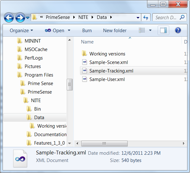Expand the view options dropdown arrow
This screenshot has height=173, width=190.
point(150,31)
